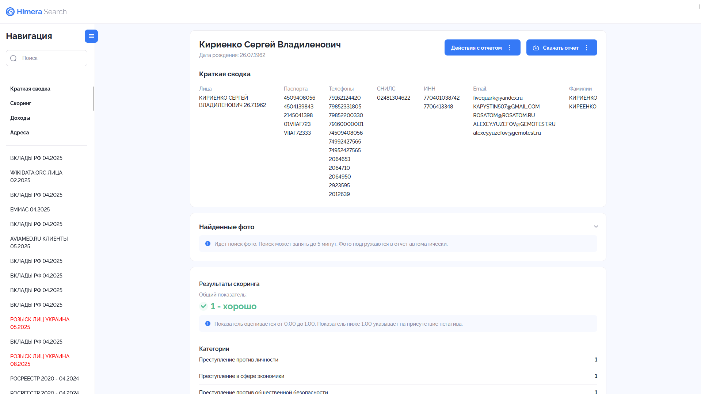This screenshot has width=701, height=394.
Task: Click the download icon on Скачать отчет
Action: tap(536, 48)
